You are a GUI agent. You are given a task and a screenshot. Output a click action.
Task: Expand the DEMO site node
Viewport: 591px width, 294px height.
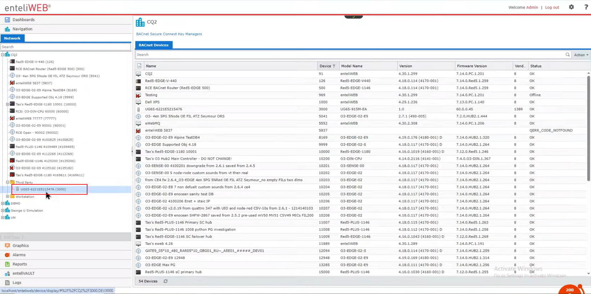(x=3, y=204)
